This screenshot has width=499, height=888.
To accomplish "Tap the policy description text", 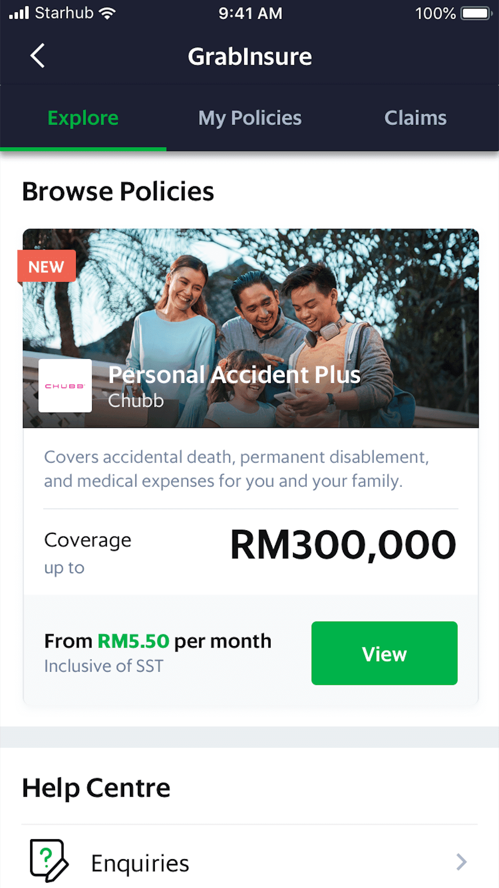I will pos(236,469).
